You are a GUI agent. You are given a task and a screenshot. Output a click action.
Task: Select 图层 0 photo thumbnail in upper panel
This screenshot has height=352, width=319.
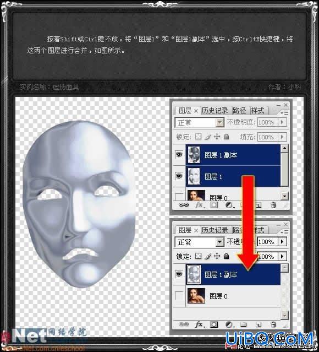[196, 196]
